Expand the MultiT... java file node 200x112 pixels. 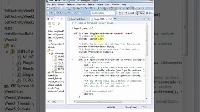52,57
